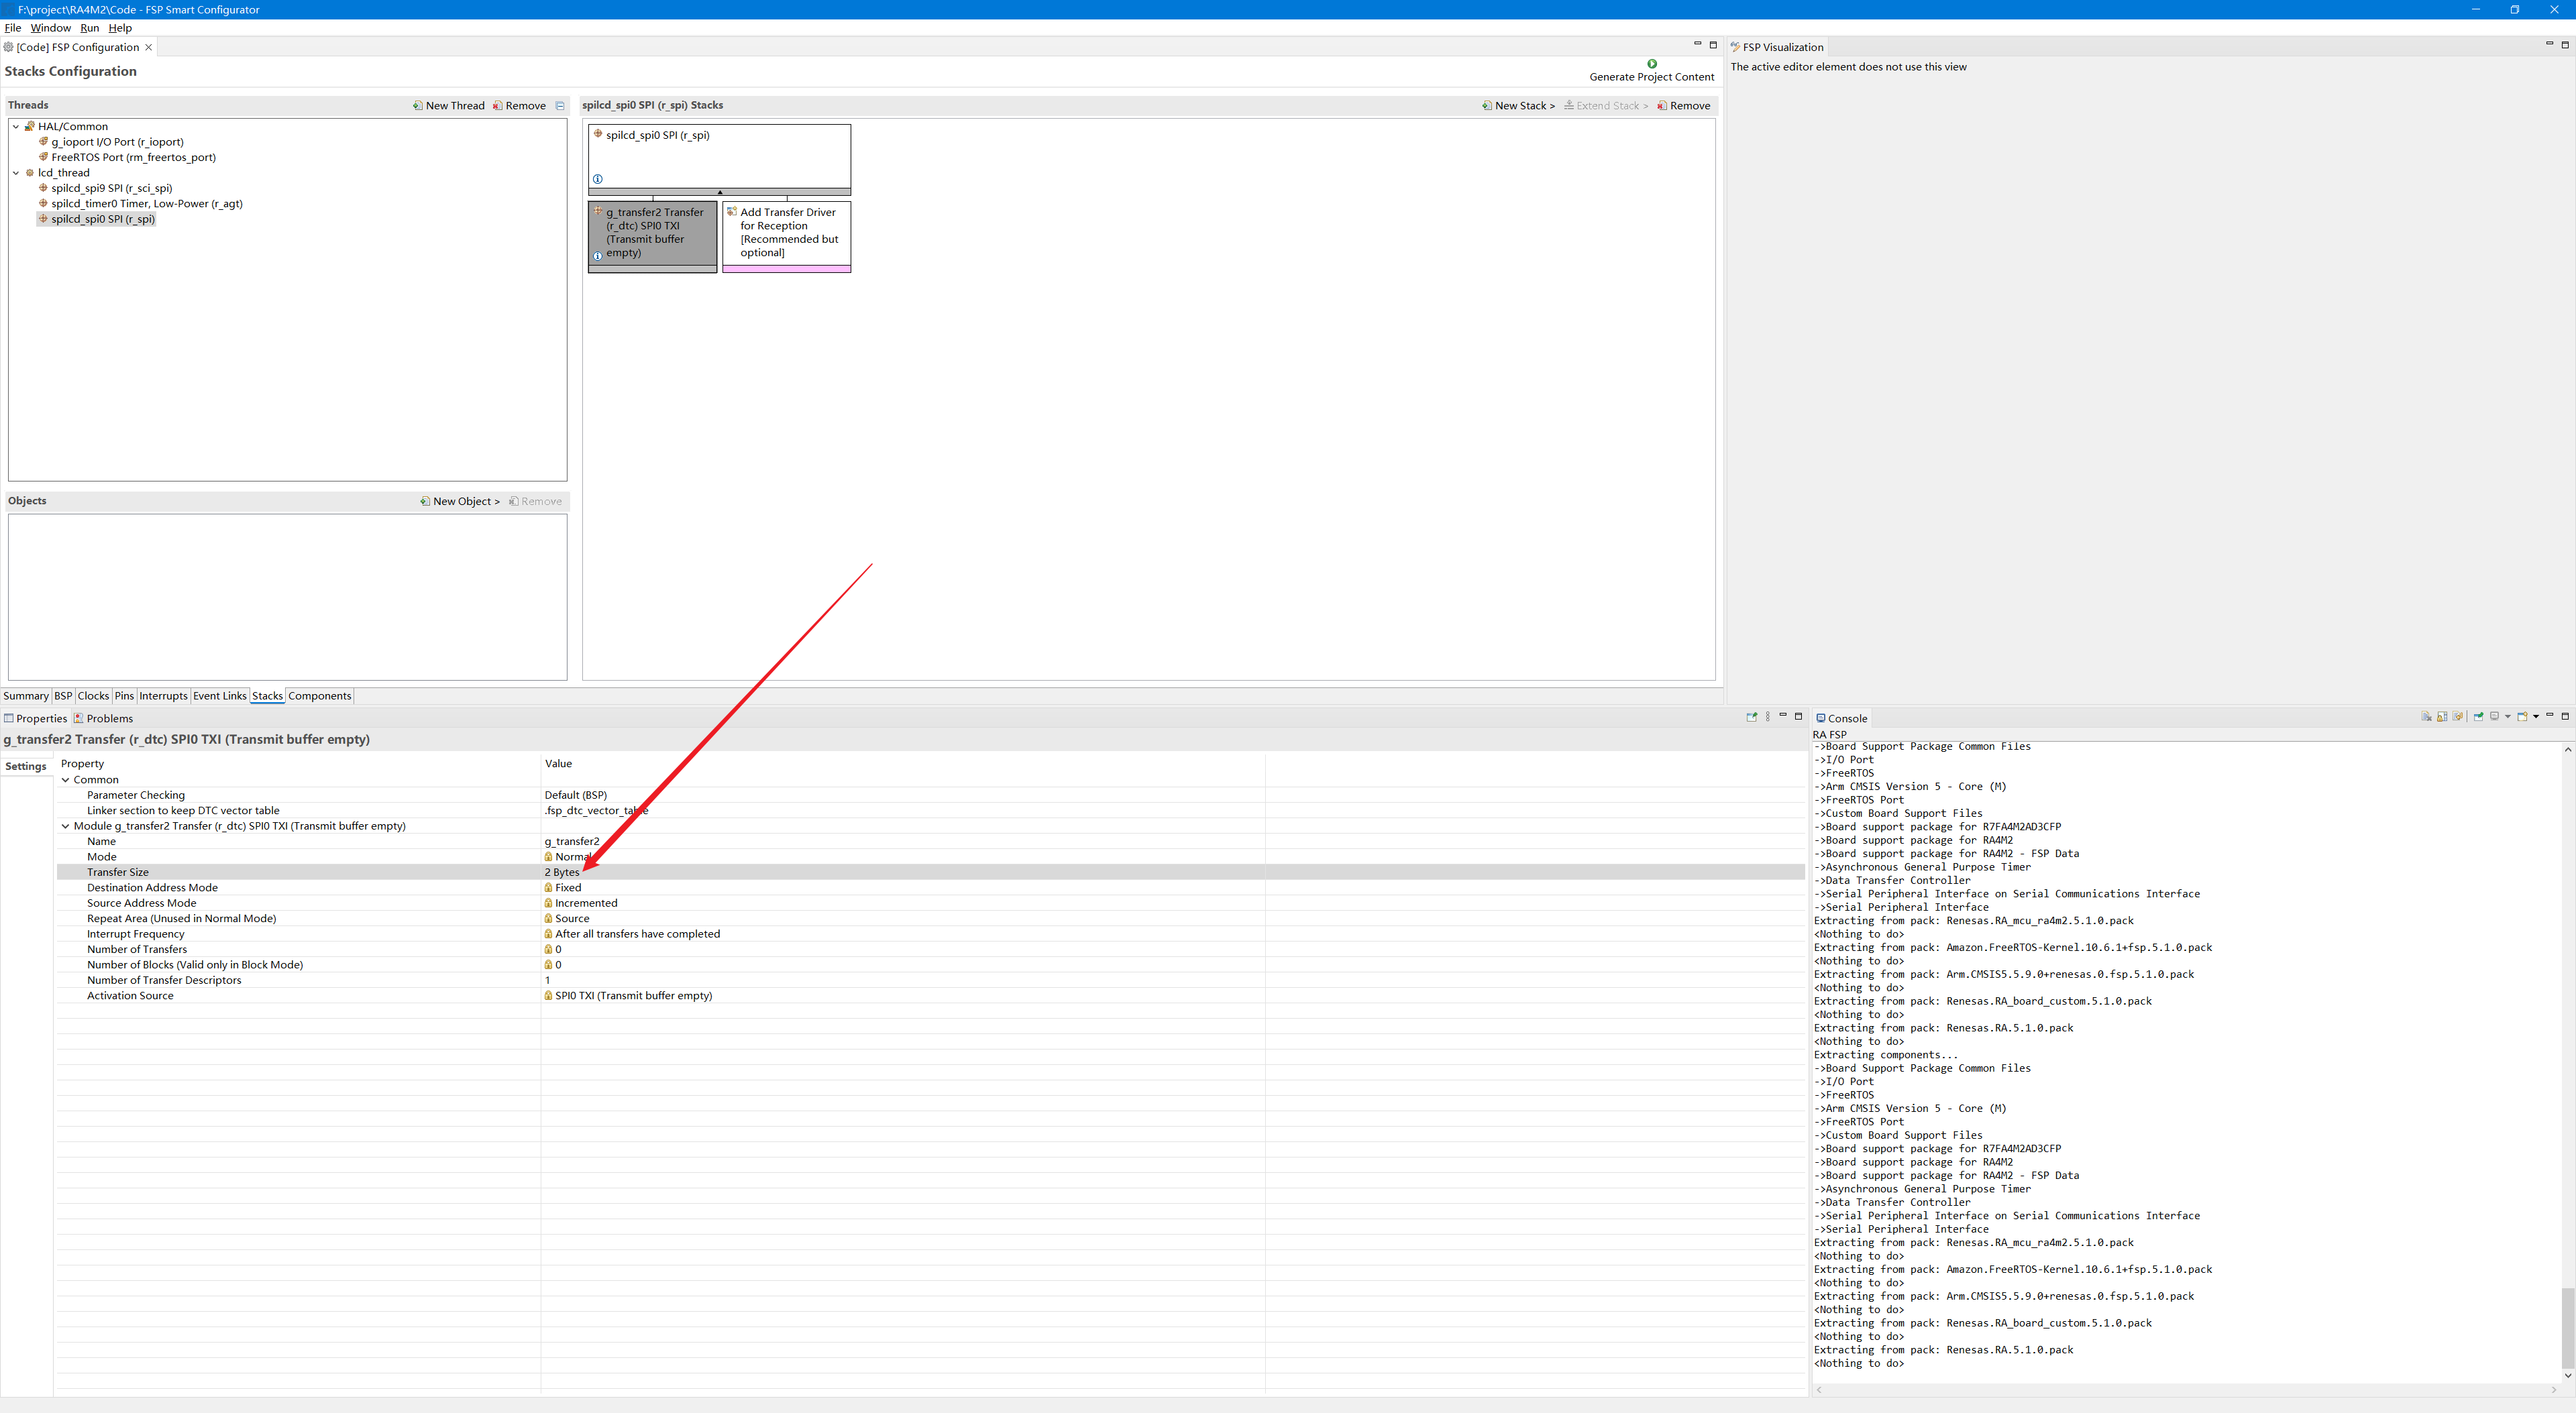Click info icon on spilcd_spi0 SPI stack block
This screenshot has height=1413, width=2576.
(x=598, y=179)
